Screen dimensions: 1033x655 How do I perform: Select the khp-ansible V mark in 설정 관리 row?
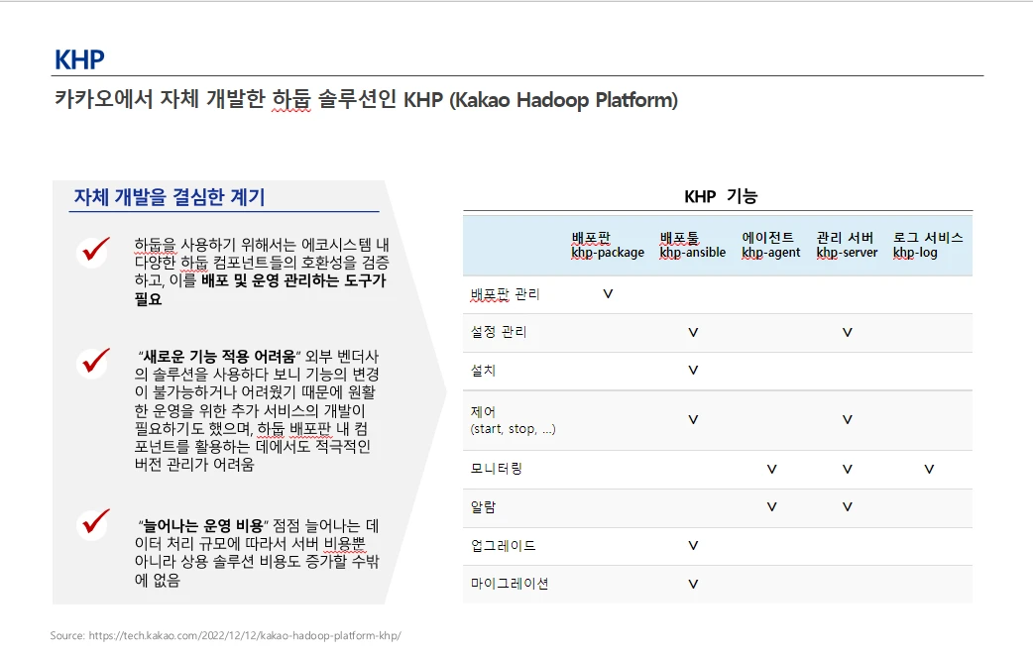693,332
